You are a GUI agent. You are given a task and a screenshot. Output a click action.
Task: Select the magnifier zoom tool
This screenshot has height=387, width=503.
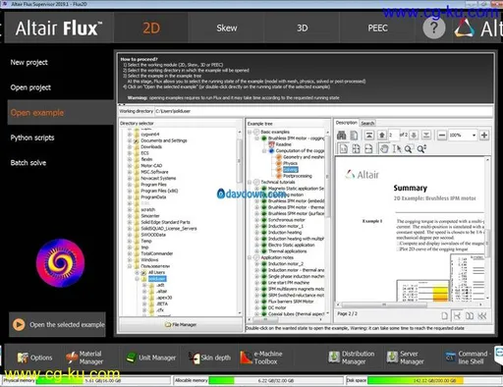[x=408, y=149]
